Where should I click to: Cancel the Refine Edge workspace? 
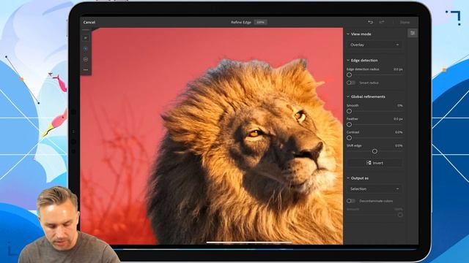89,23
